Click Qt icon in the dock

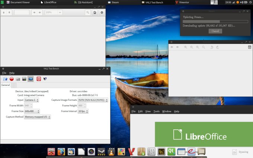coord(172,152)
